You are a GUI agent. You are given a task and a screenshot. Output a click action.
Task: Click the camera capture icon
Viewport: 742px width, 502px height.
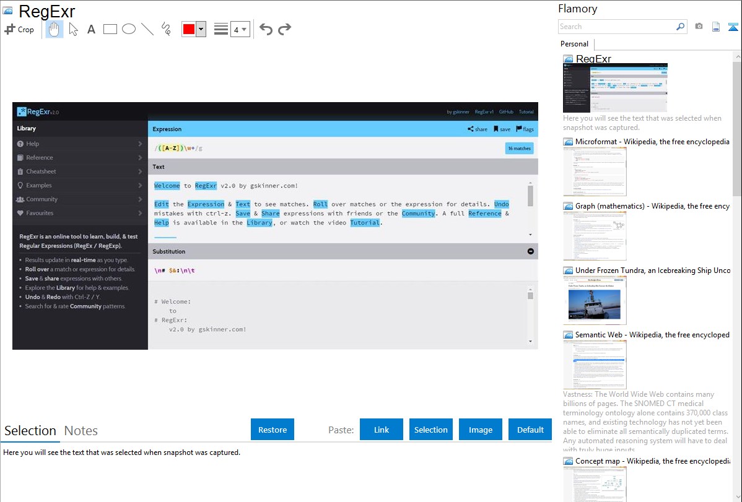699,27
